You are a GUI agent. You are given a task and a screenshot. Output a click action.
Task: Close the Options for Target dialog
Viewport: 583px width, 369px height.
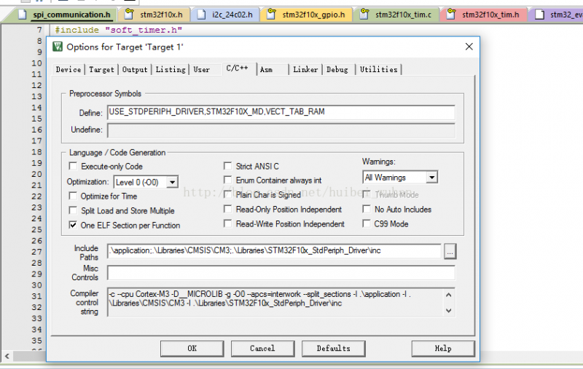click(469, 47)
